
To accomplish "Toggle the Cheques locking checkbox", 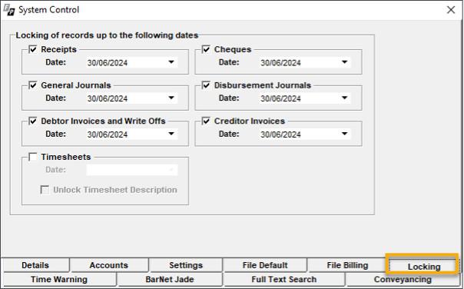I will 206,49.
